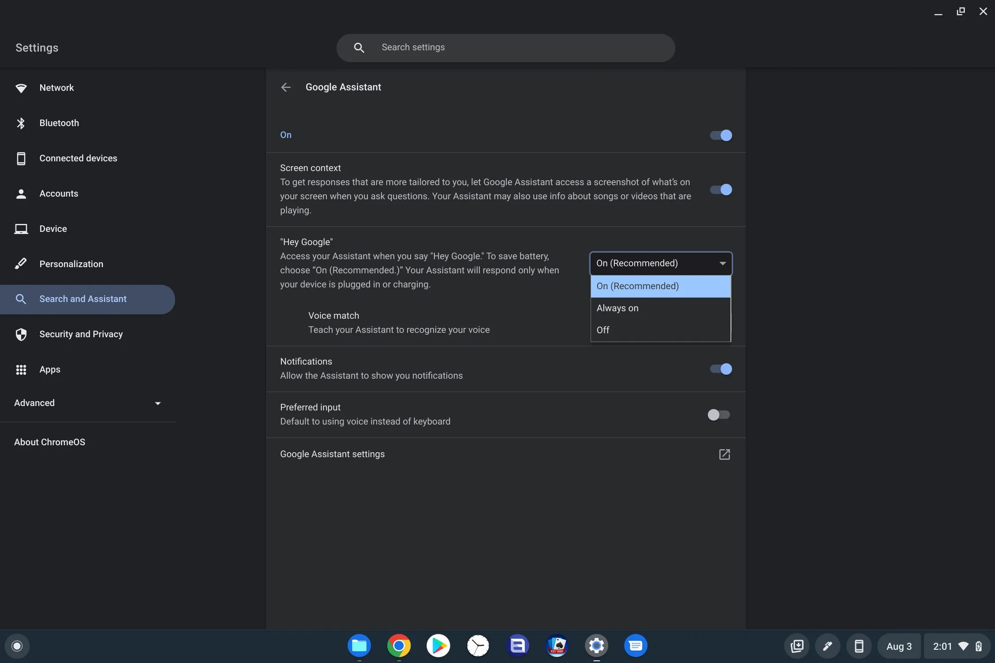
Task: Turn off Assistant Notifications toggle
Action: tap(721, 369)
